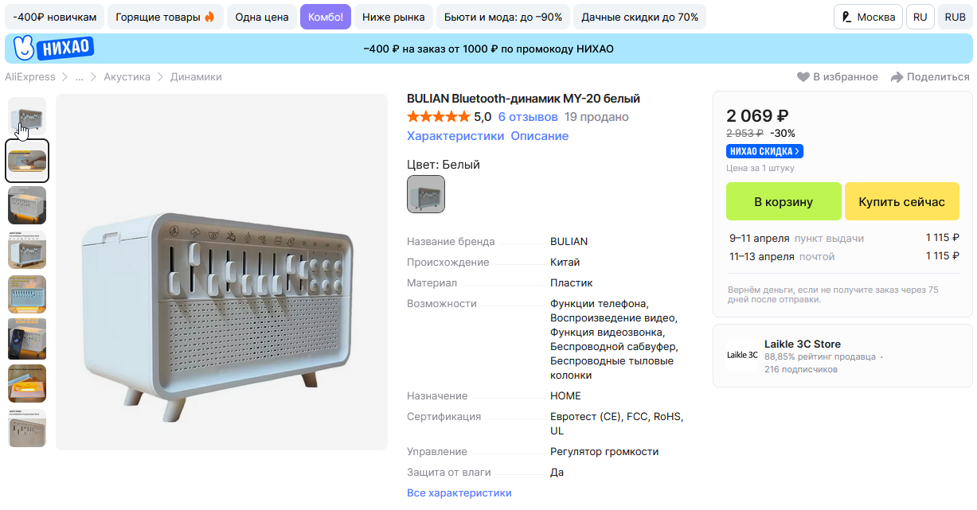Image resolution: width=977 pixels, height=510 pixels.
Task: Open the RUB currency selector
Action: point(955,17)
